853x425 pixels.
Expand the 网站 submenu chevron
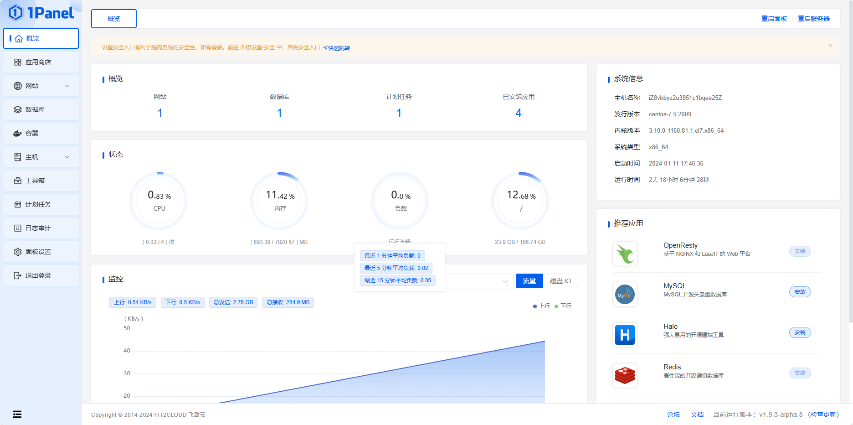click(x=67, y=86)
